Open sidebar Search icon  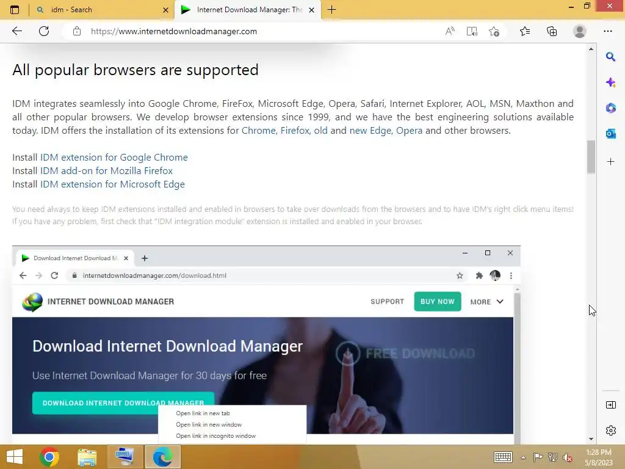point(610,57)
